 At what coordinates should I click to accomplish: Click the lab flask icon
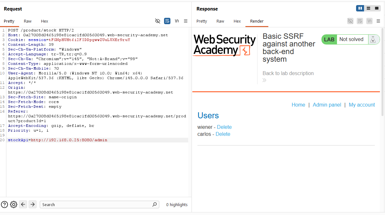374,39
